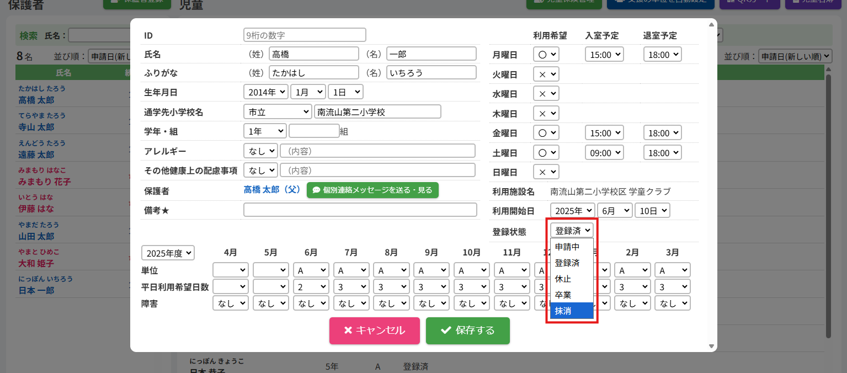847x373 pixels.
Task: Change the Saturday entry time 09:00 dropdown
Action: [604, 153]
